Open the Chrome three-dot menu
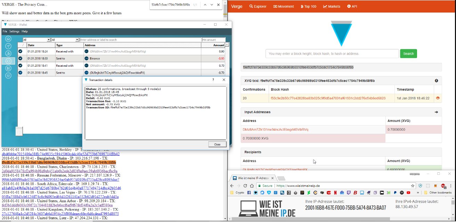 pos(451,186)
